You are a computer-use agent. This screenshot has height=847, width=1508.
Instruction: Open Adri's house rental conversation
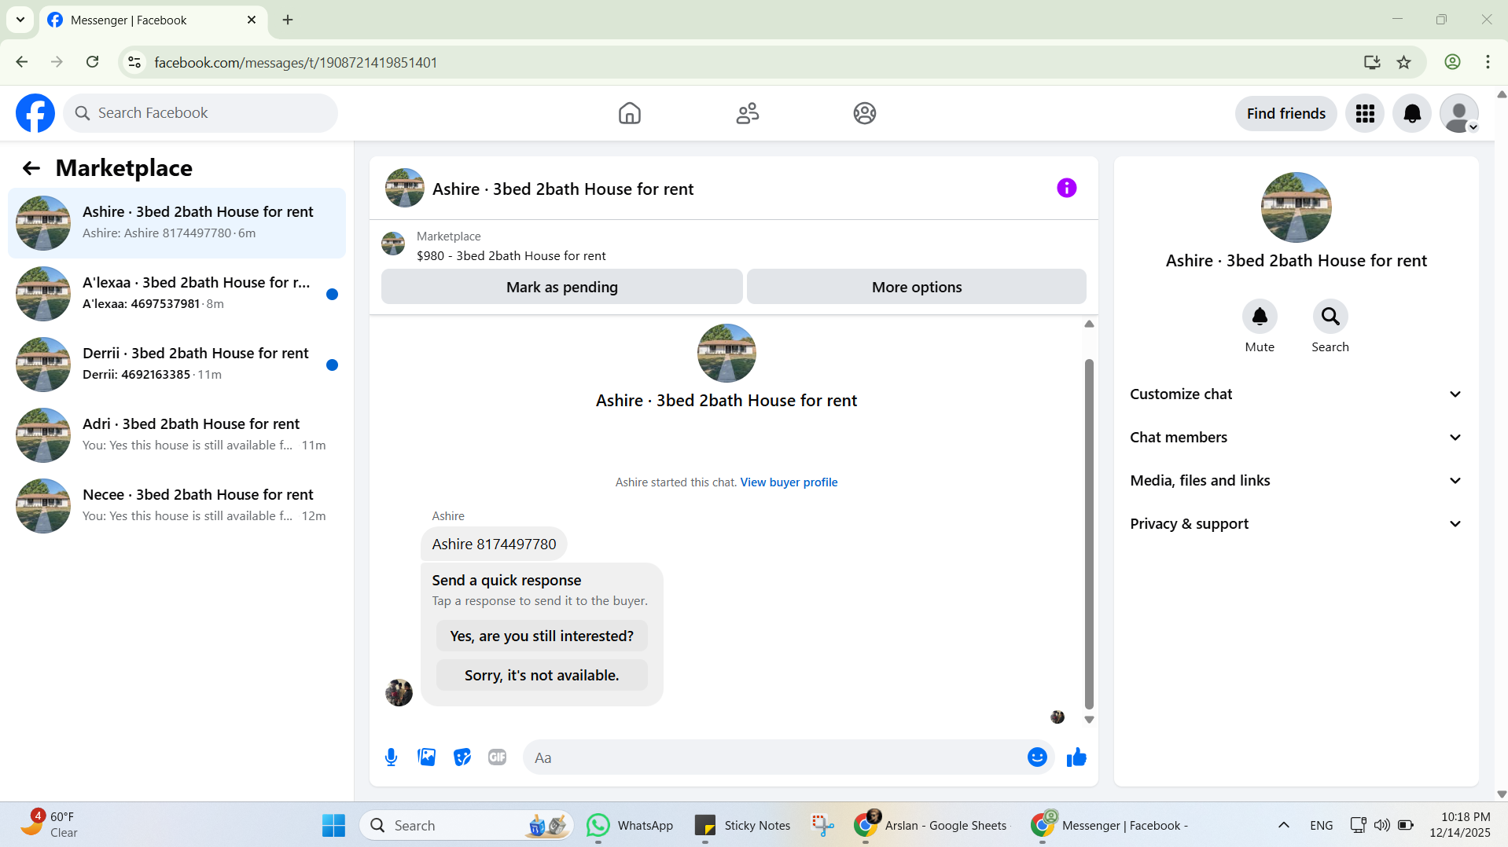[177, 435]
